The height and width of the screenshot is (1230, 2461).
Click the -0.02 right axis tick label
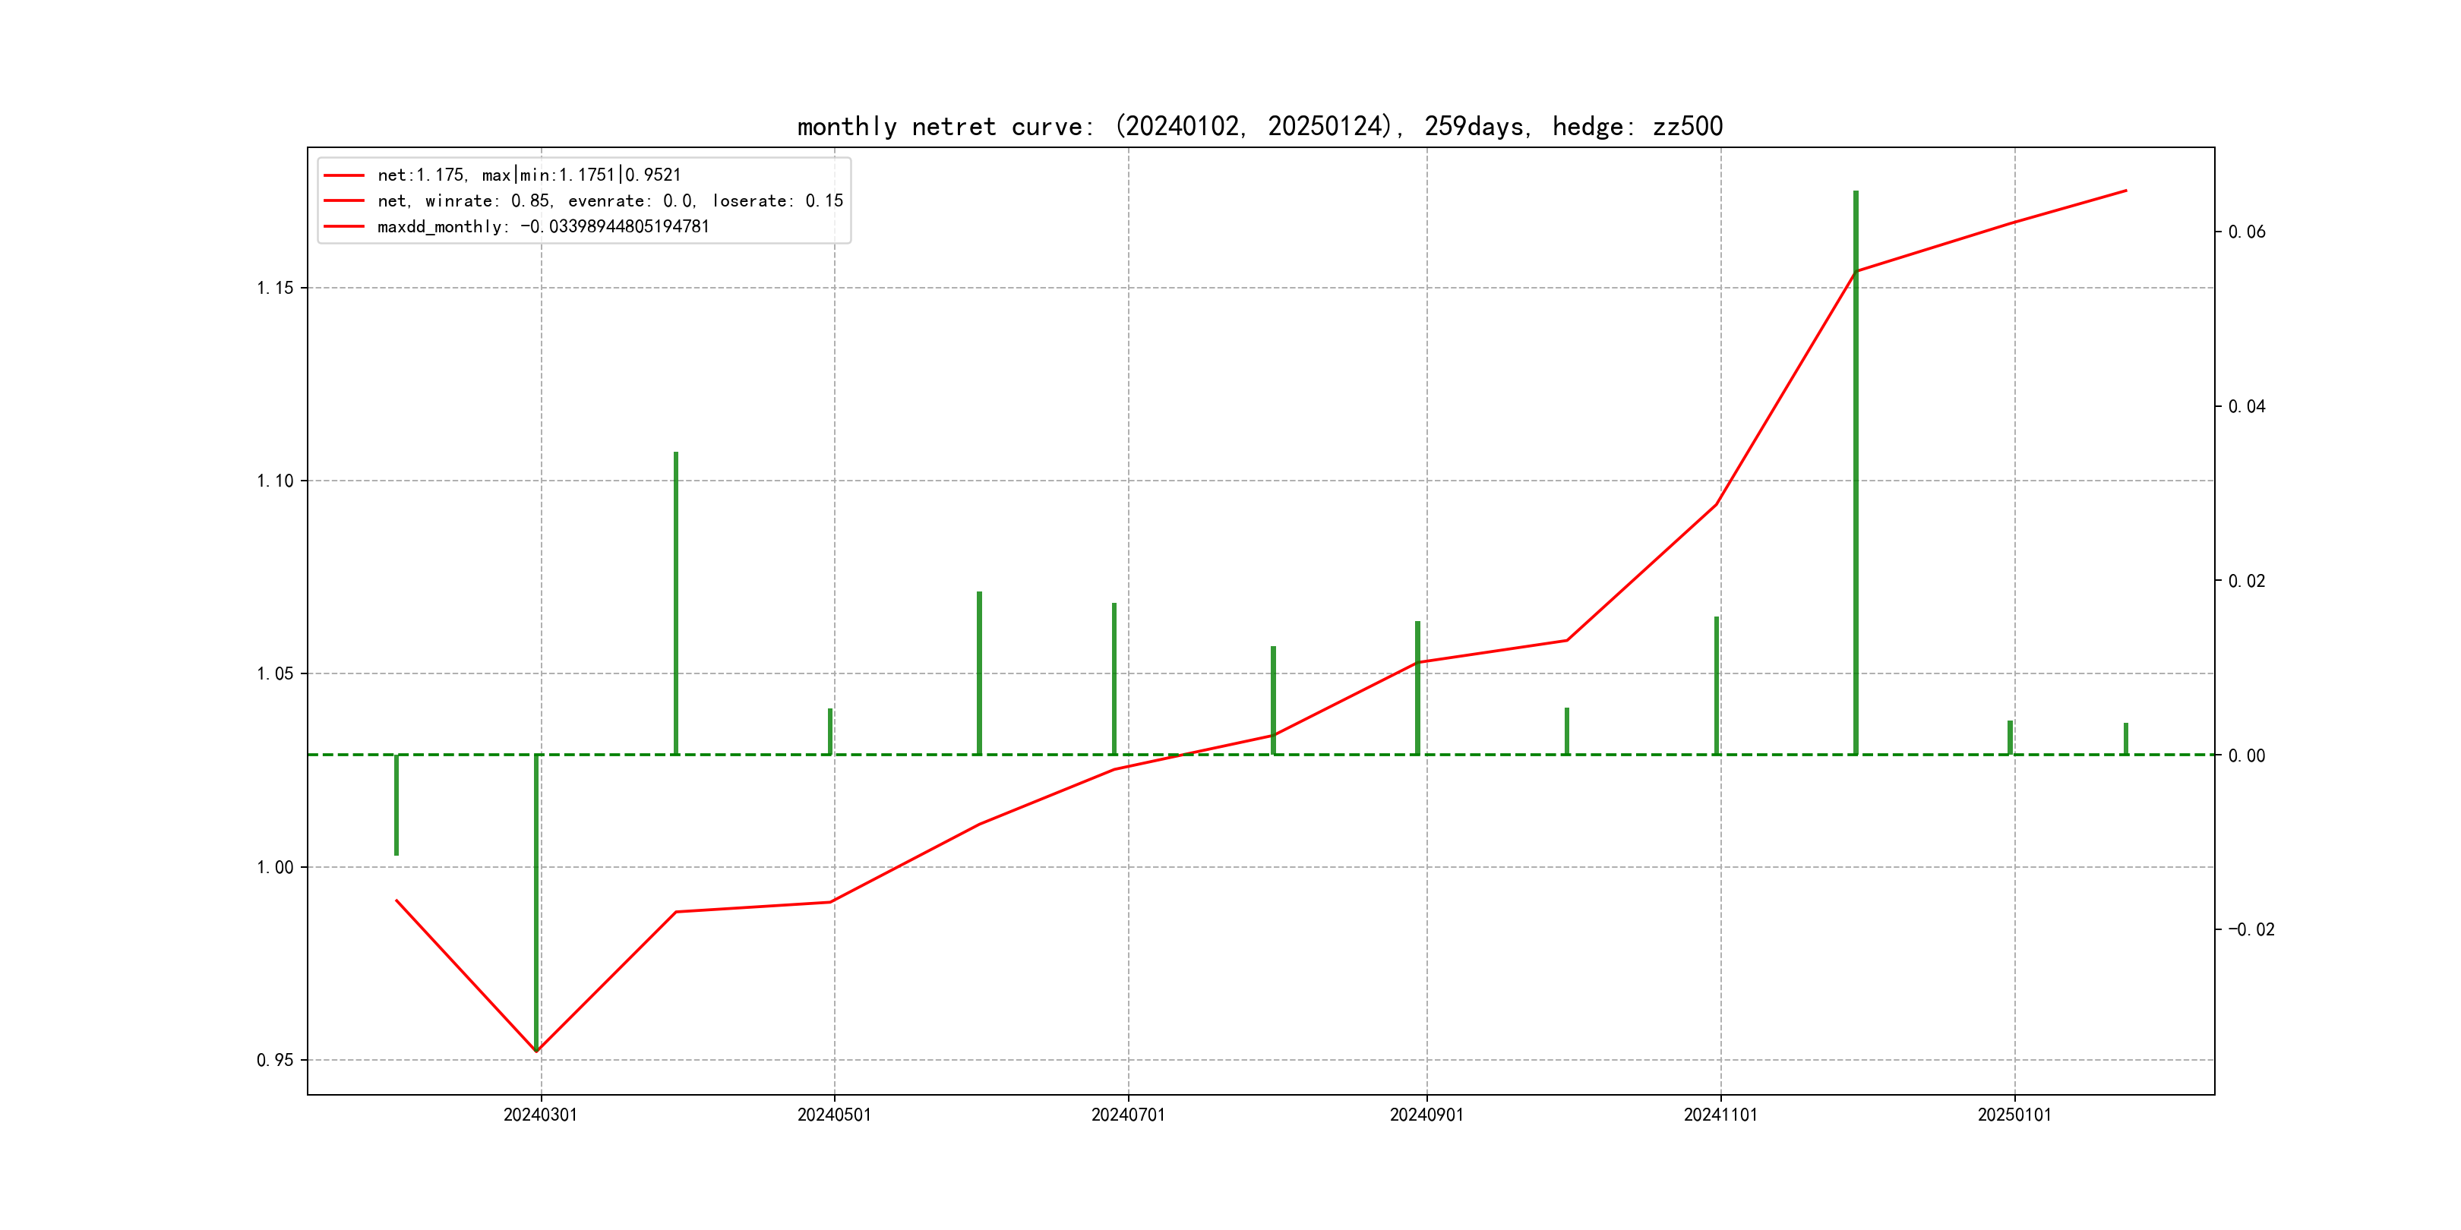(x=2251, y=929)
